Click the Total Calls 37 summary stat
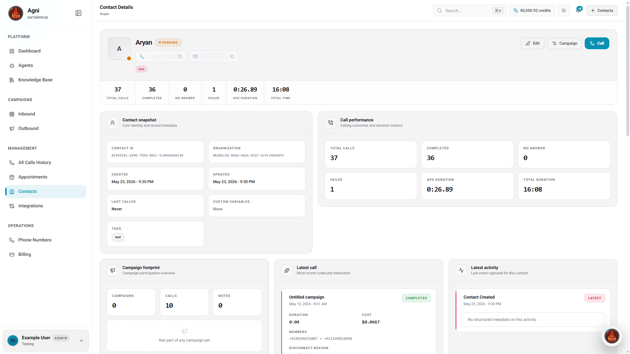630x354 pixels. coord(118,93)
